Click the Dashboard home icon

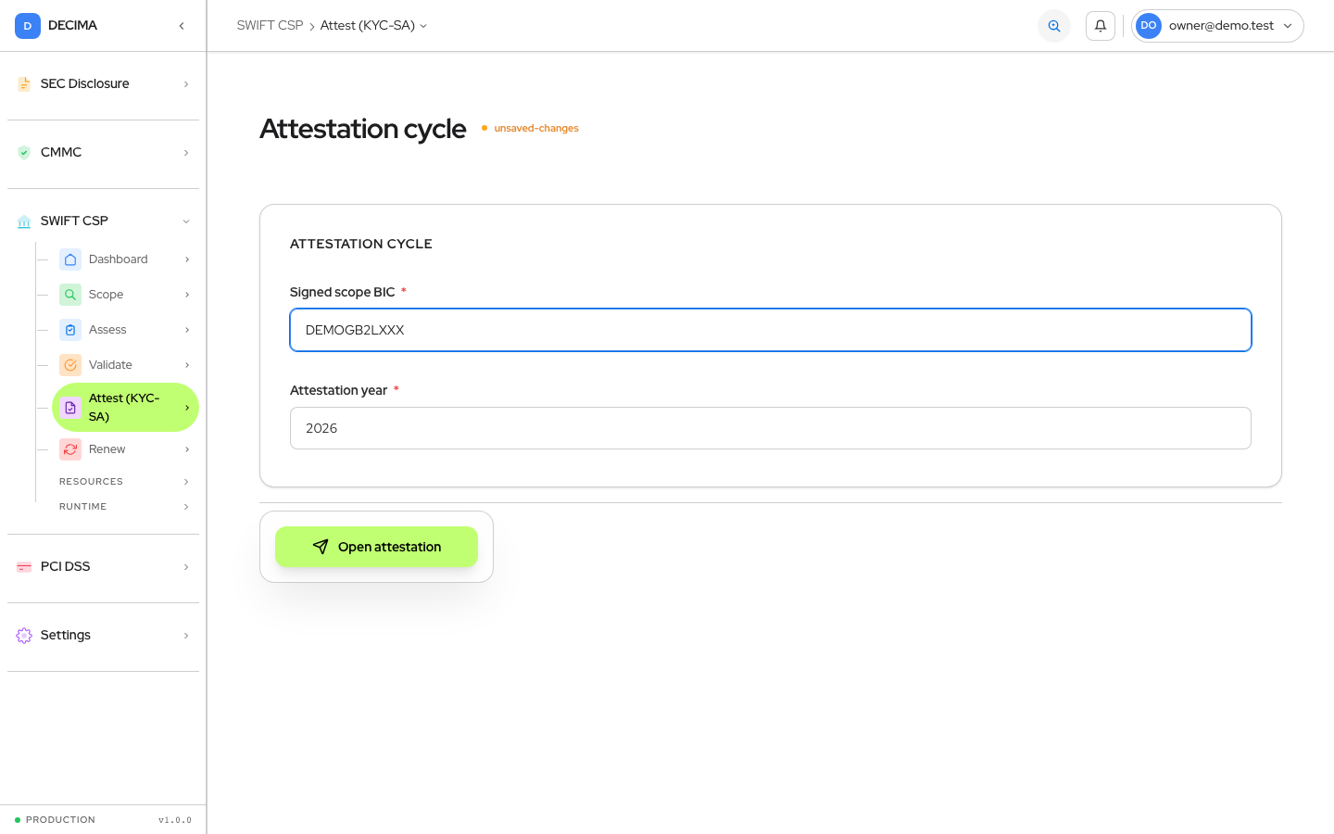coord(70,259)
